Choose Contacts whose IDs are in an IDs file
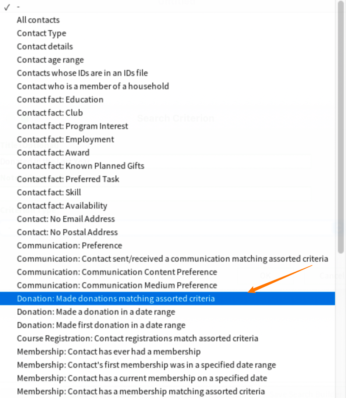346x398 pixels. (167, 73)
